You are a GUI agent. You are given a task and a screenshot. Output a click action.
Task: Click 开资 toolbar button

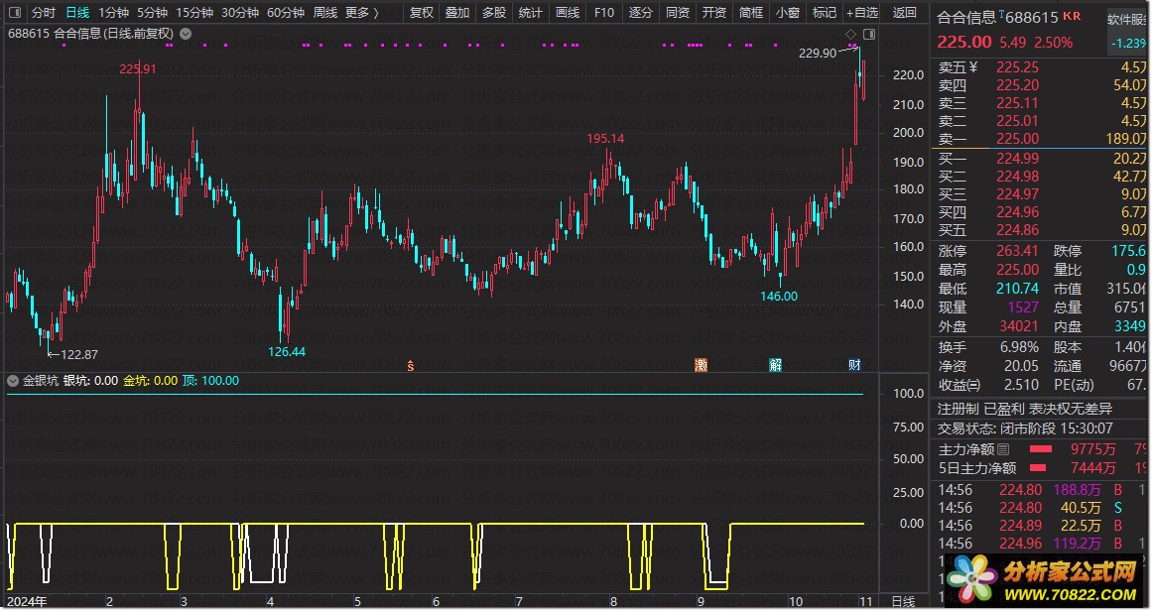tap(714, 13)
